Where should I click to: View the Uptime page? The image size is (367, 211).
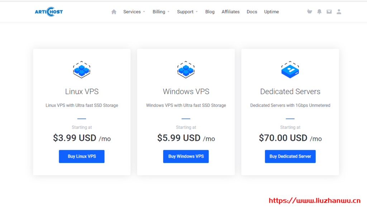pyautogui.click(x=271, y=11)
